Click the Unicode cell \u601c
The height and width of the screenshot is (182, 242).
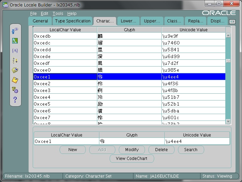click(x=194, y=117)
